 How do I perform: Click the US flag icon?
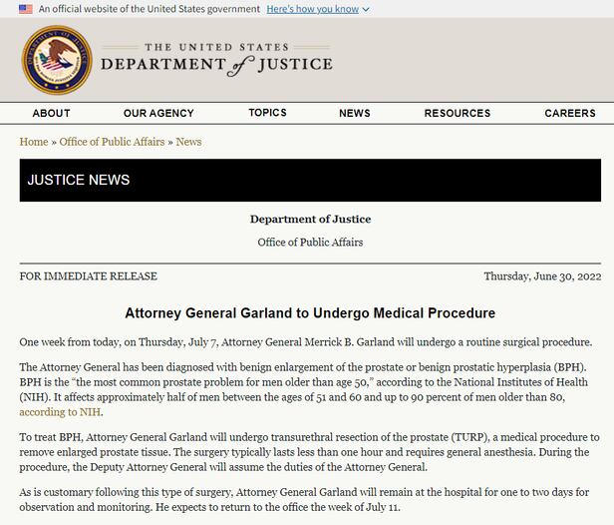click(25, 9)
